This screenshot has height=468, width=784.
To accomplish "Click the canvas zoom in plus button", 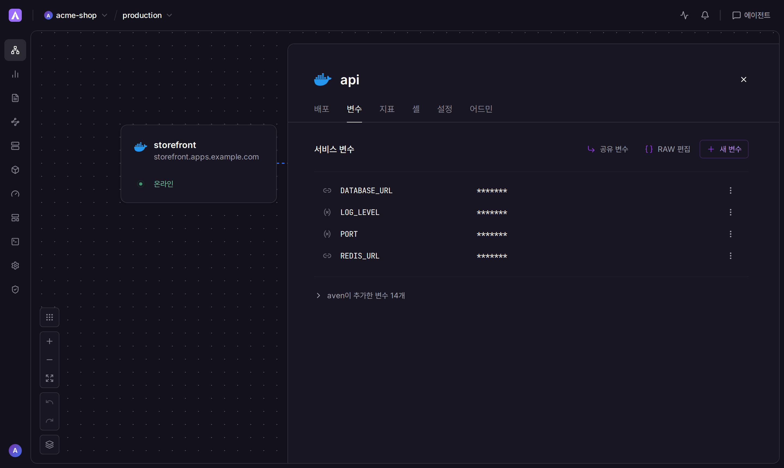I will tap(50, 341).
